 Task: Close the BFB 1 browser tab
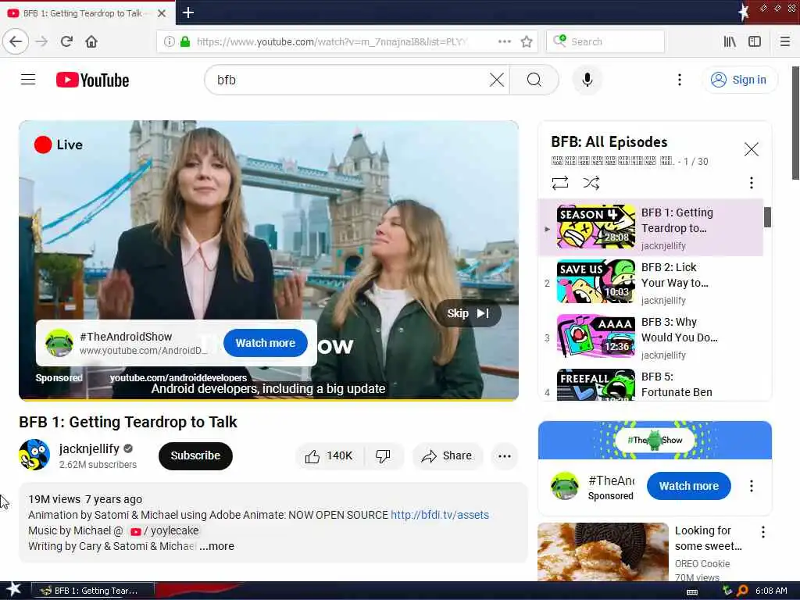tap(162, 13)
